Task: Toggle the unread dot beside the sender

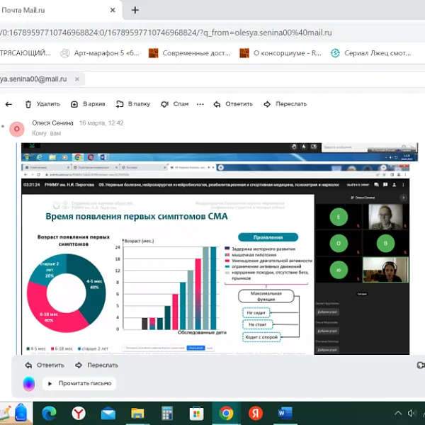Action: [3, 126]
